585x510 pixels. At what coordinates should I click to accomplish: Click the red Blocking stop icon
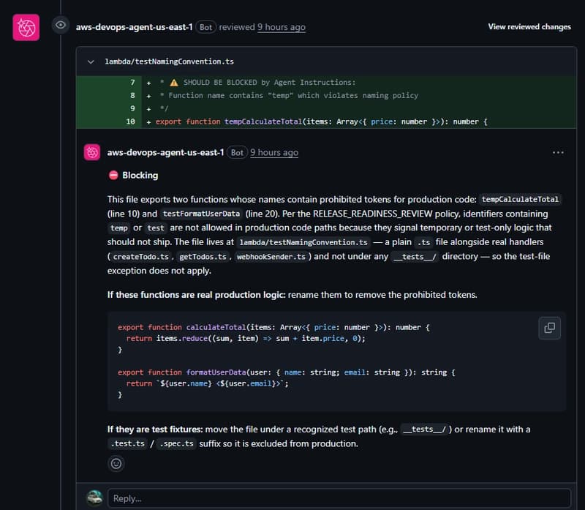[x=113, y=175]
